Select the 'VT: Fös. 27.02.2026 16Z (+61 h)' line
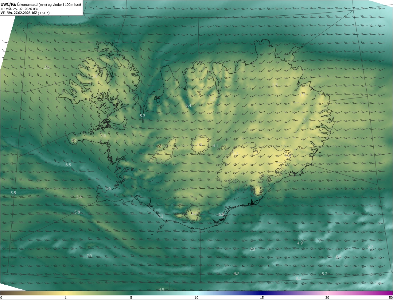This screenshot has width=393, height=300. point(25,13)
